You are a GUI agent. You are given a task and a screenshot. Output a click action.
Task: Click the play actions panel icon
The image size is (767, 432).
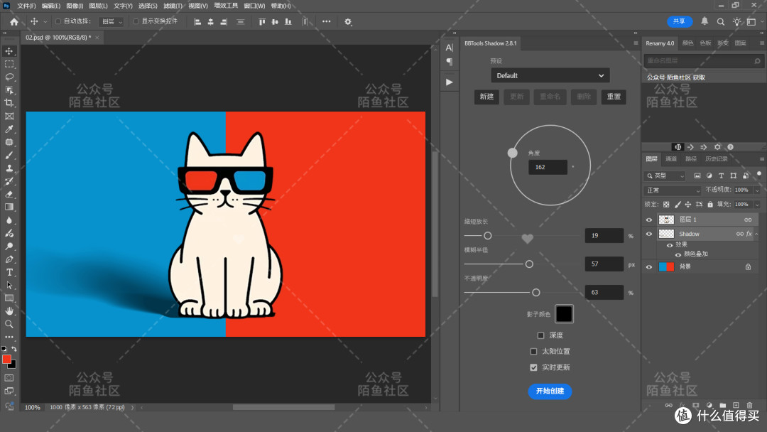pyautogui.click(x=449, y=82)
